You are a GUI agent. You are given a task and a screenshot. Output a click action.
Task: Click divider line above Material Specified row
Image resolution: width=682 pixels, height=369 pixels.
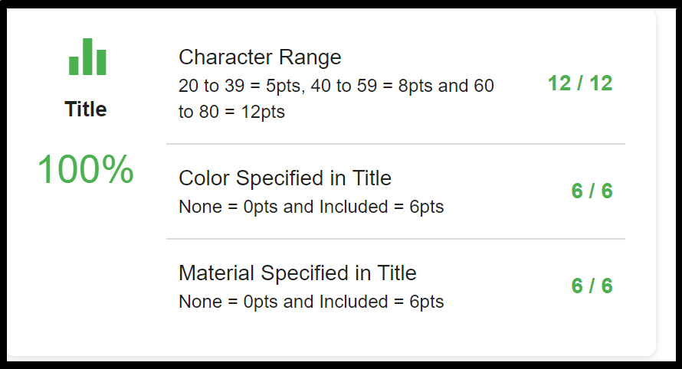(395, 239)
